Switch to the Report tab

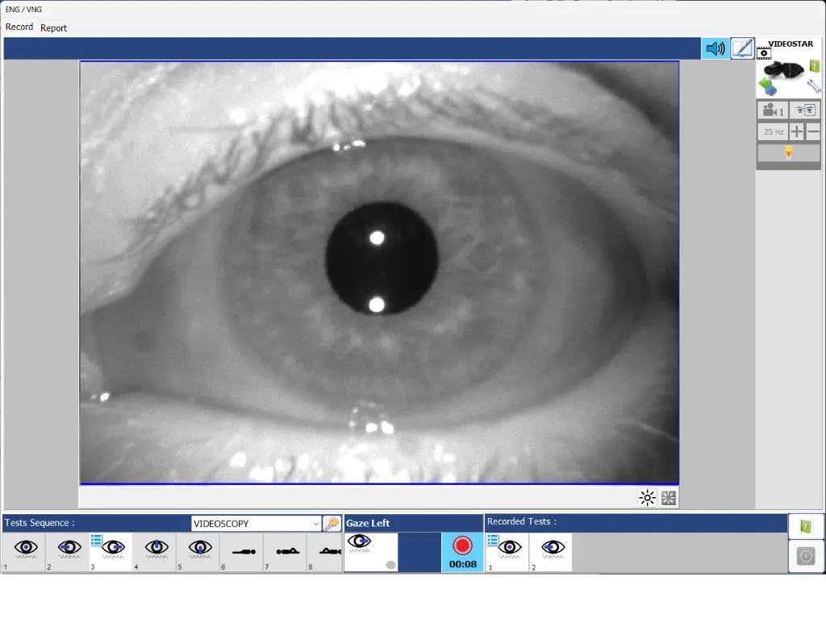[53, 27]
